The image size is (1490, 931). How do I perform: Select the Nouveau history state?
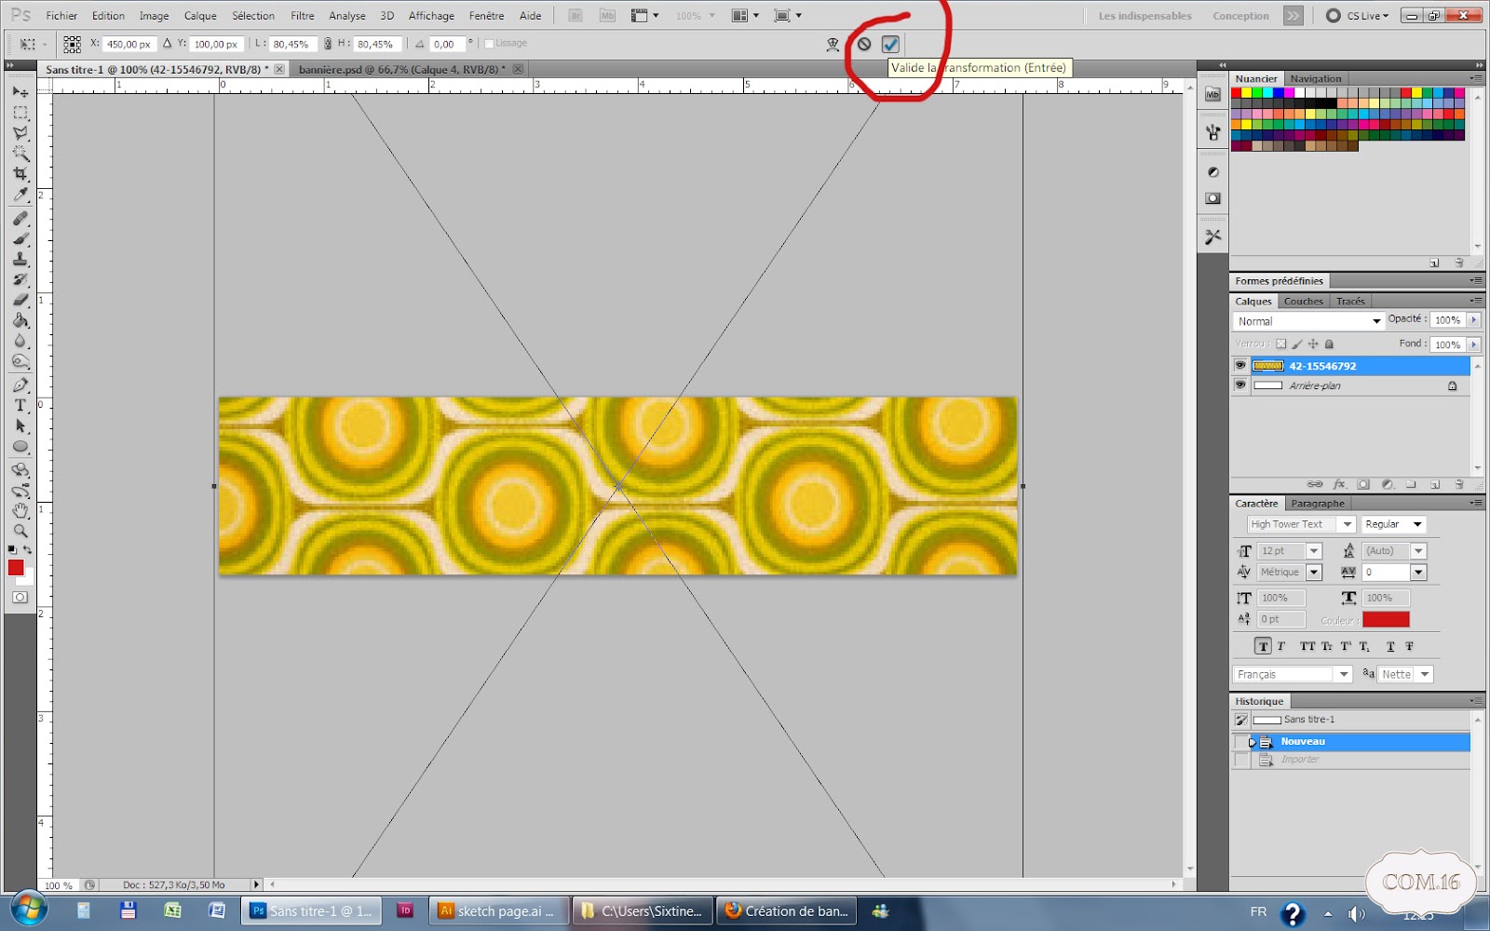[1361, 742]
